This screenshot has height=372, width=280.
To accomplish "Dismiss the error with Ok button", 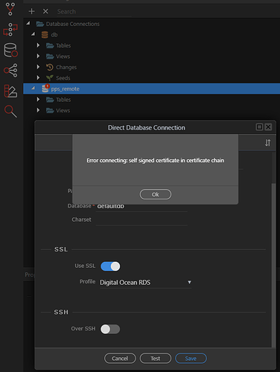I will [156, 194].
